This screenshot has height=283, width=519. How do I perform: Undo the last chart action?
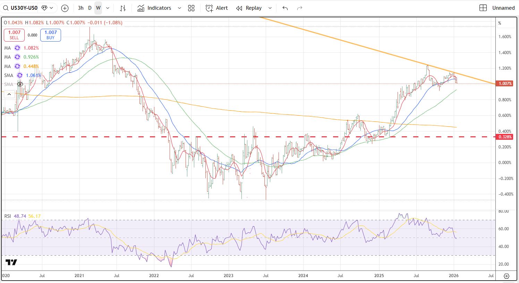click(285, 8)
